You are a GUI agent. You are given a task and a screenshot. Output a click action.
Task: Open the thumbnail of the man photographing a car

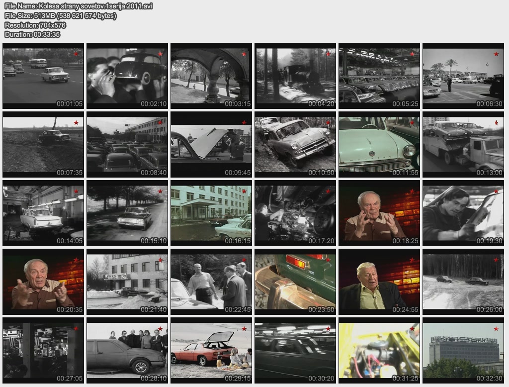(x=127, y=76)
